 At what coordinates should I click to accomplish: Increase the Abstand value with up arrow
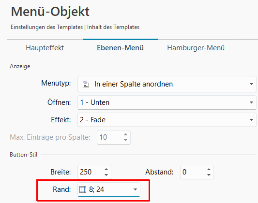(209, 169)
